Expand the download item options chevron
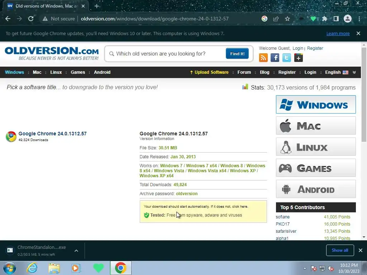This screenshot has width=367, height=275. coord(76,251)
